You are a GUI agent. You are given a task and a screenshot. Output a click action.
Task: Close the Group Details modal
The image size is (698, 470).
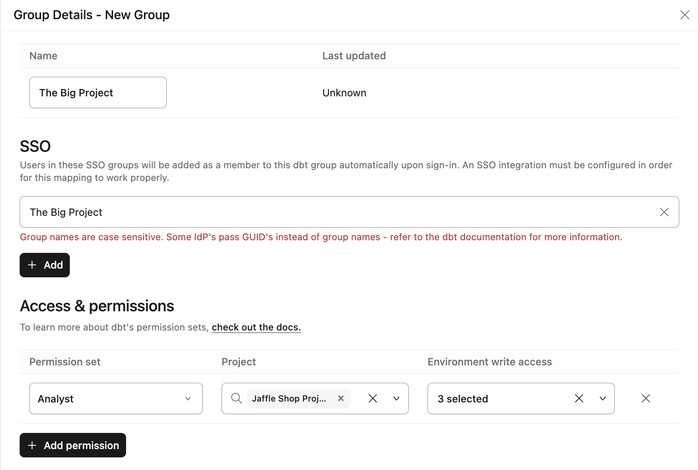[x=684, y=15]
